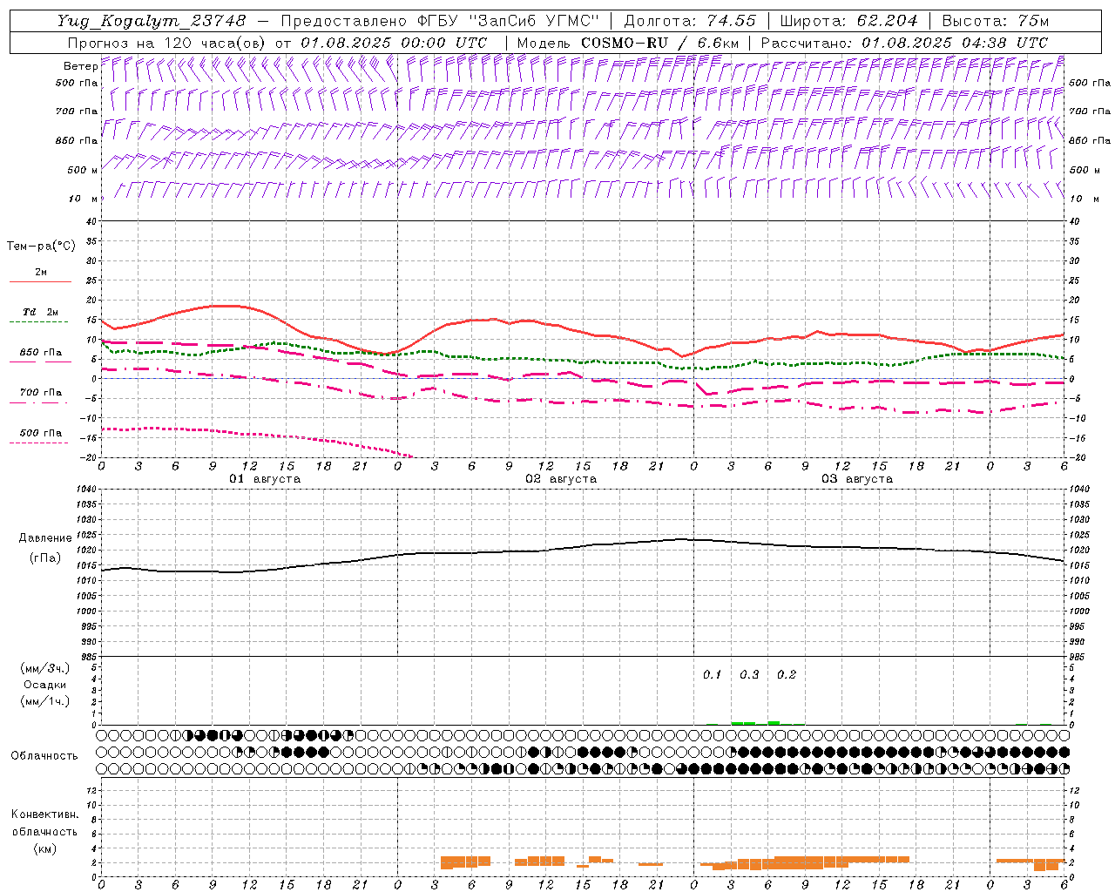
Task: Click the 850 гПа label in the temperature legend
Action: coord(41,353)
